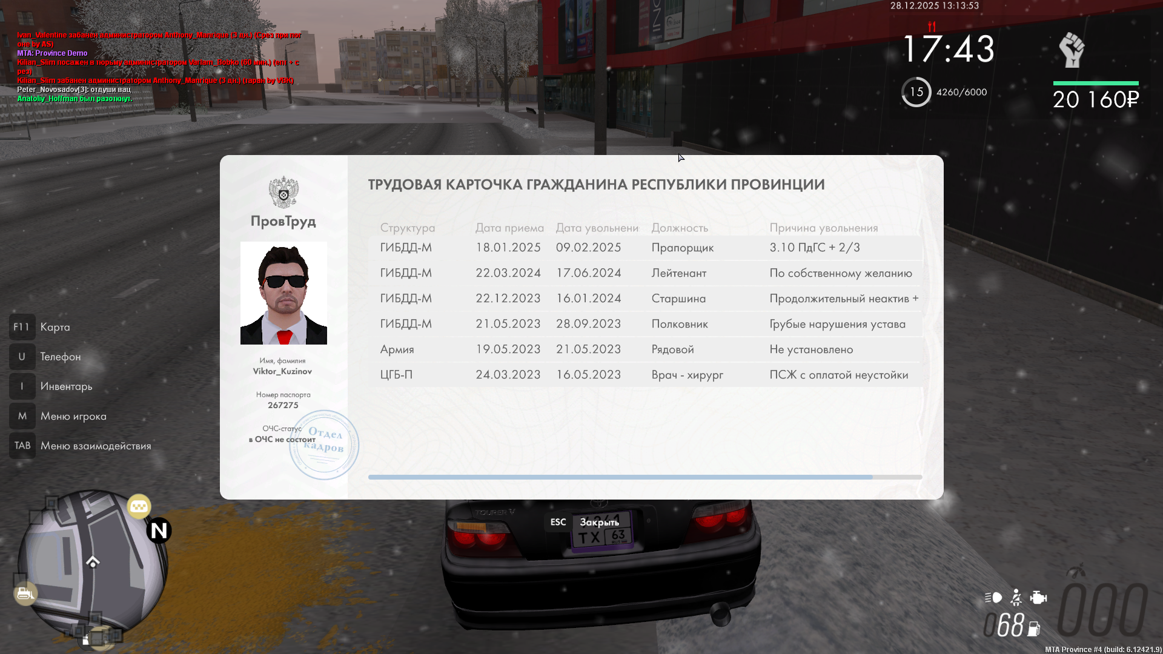This screenshot has width=1163, height=654.
Task: Click the seatbelt indicator icon
Action: pos(1016,598)
